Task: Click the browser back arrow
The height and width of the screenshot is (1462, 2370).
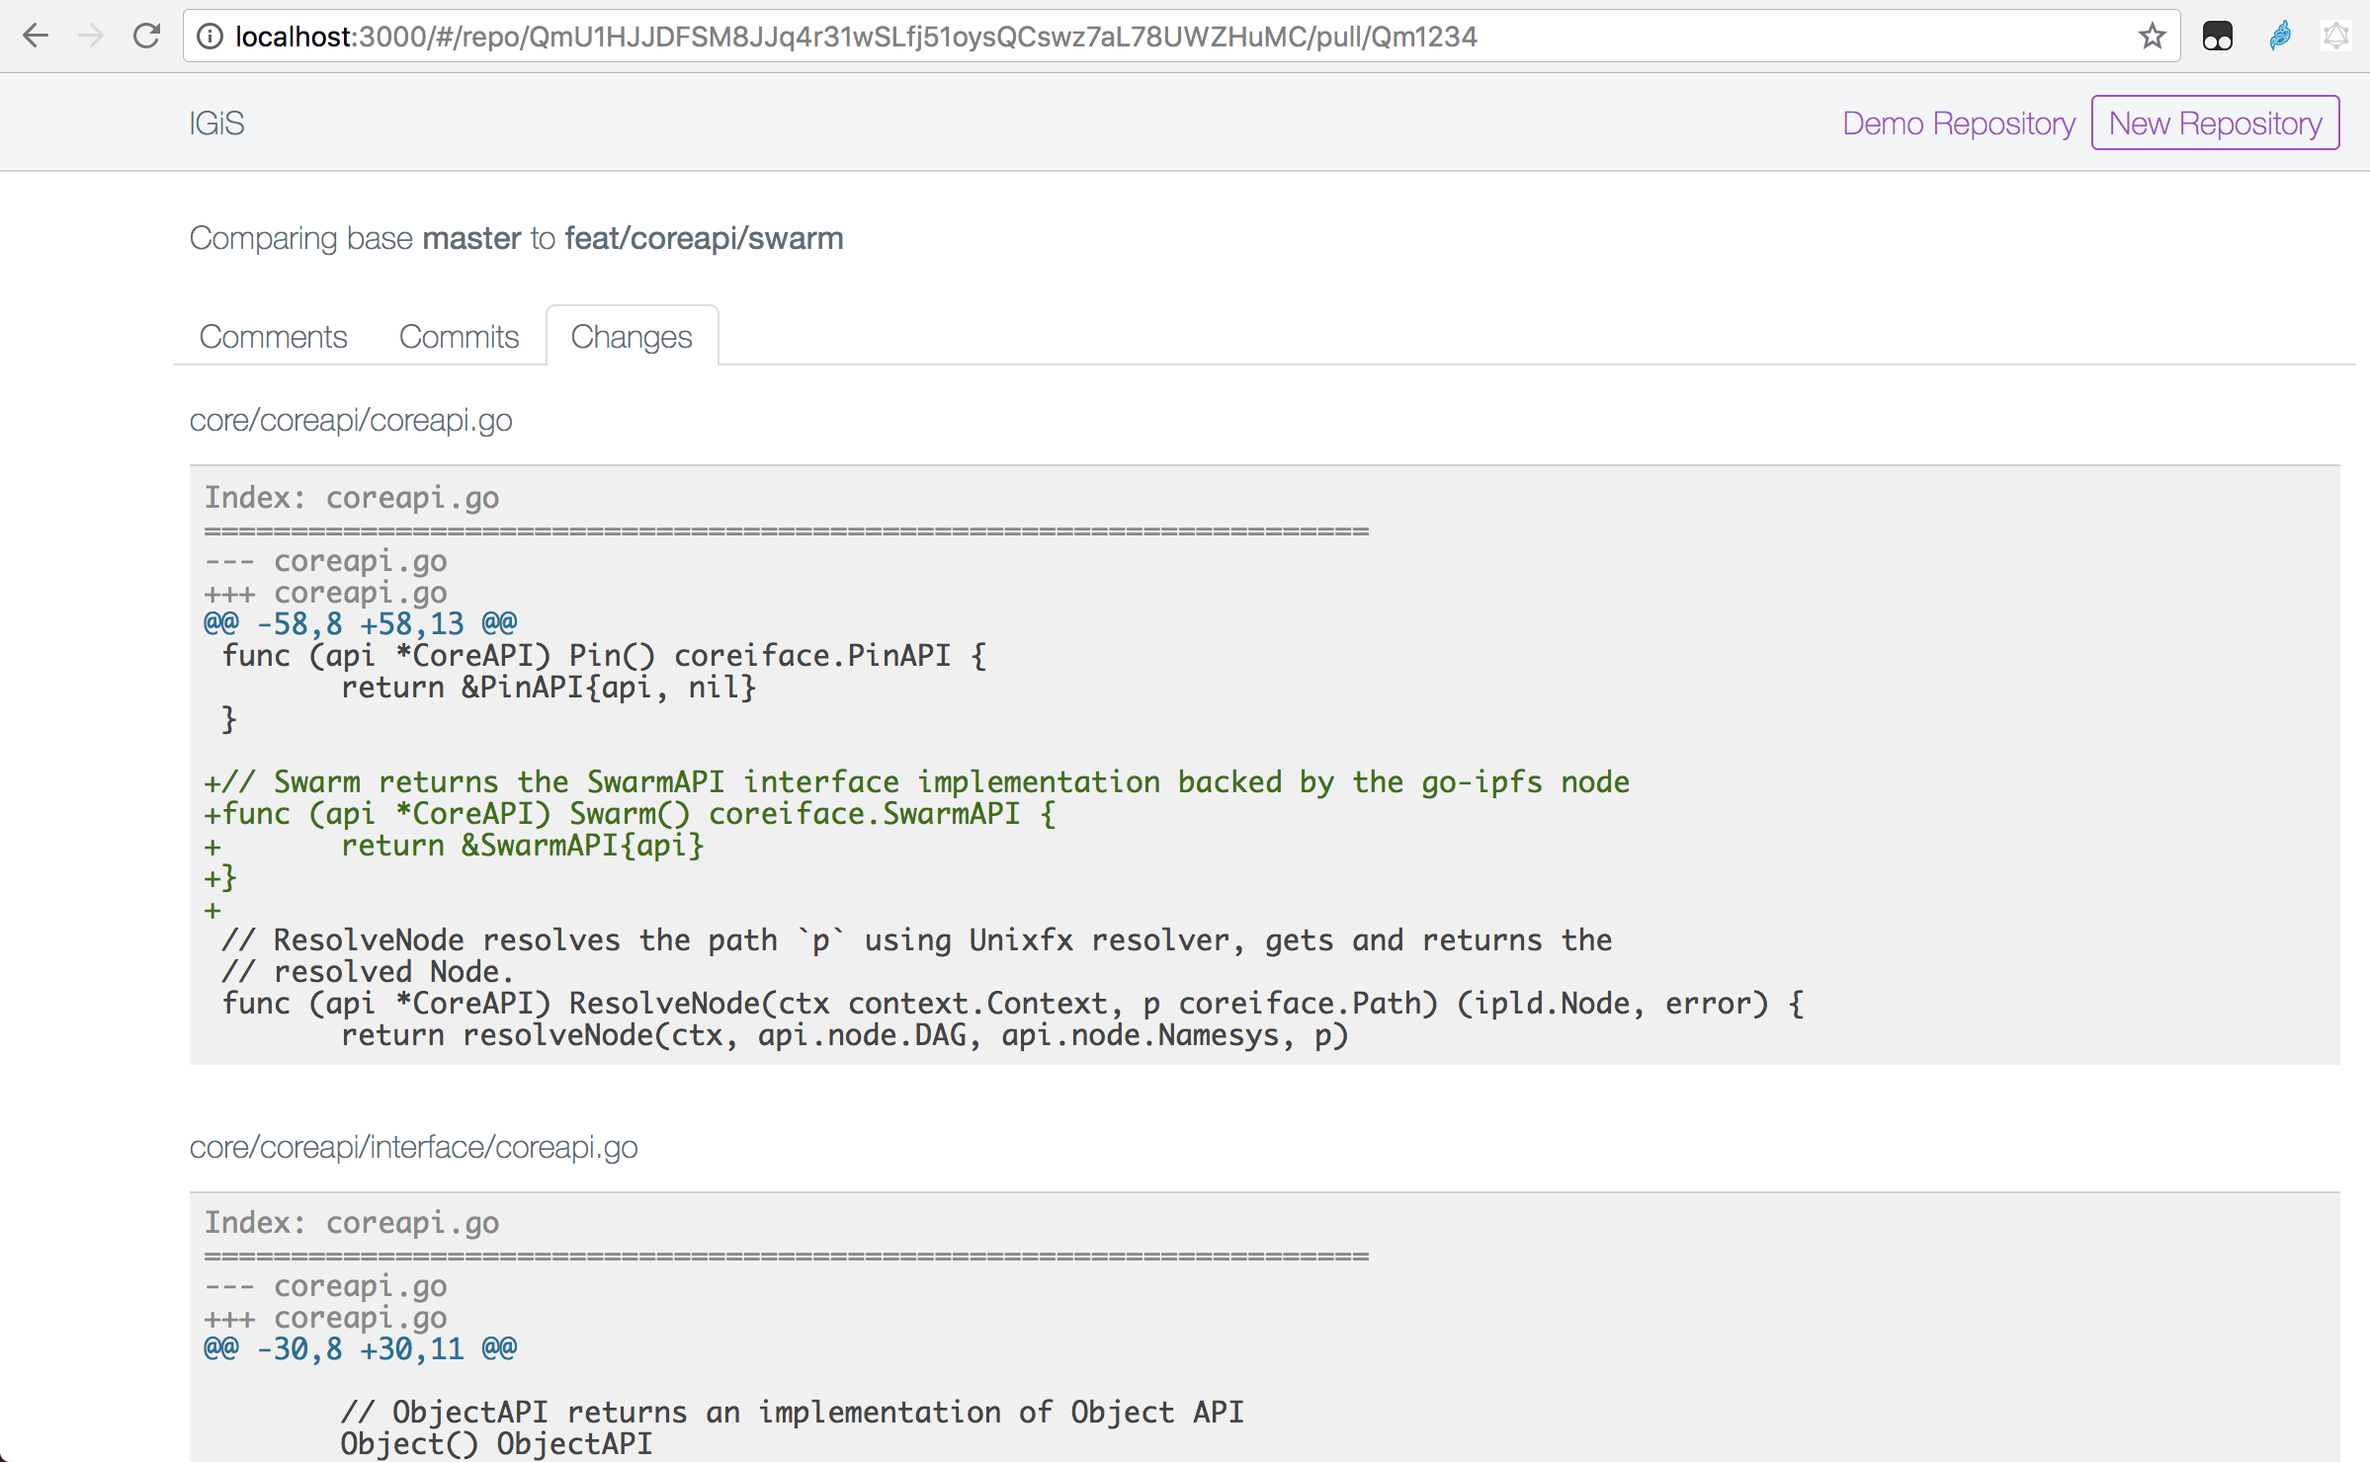Action: click(x=36, y=37)
